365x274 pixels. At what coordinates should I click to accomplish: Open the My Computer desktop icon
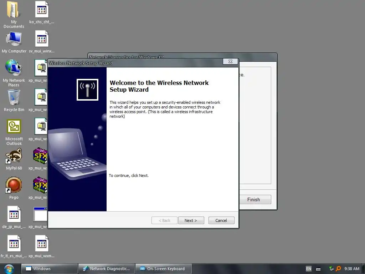(14, 39)
